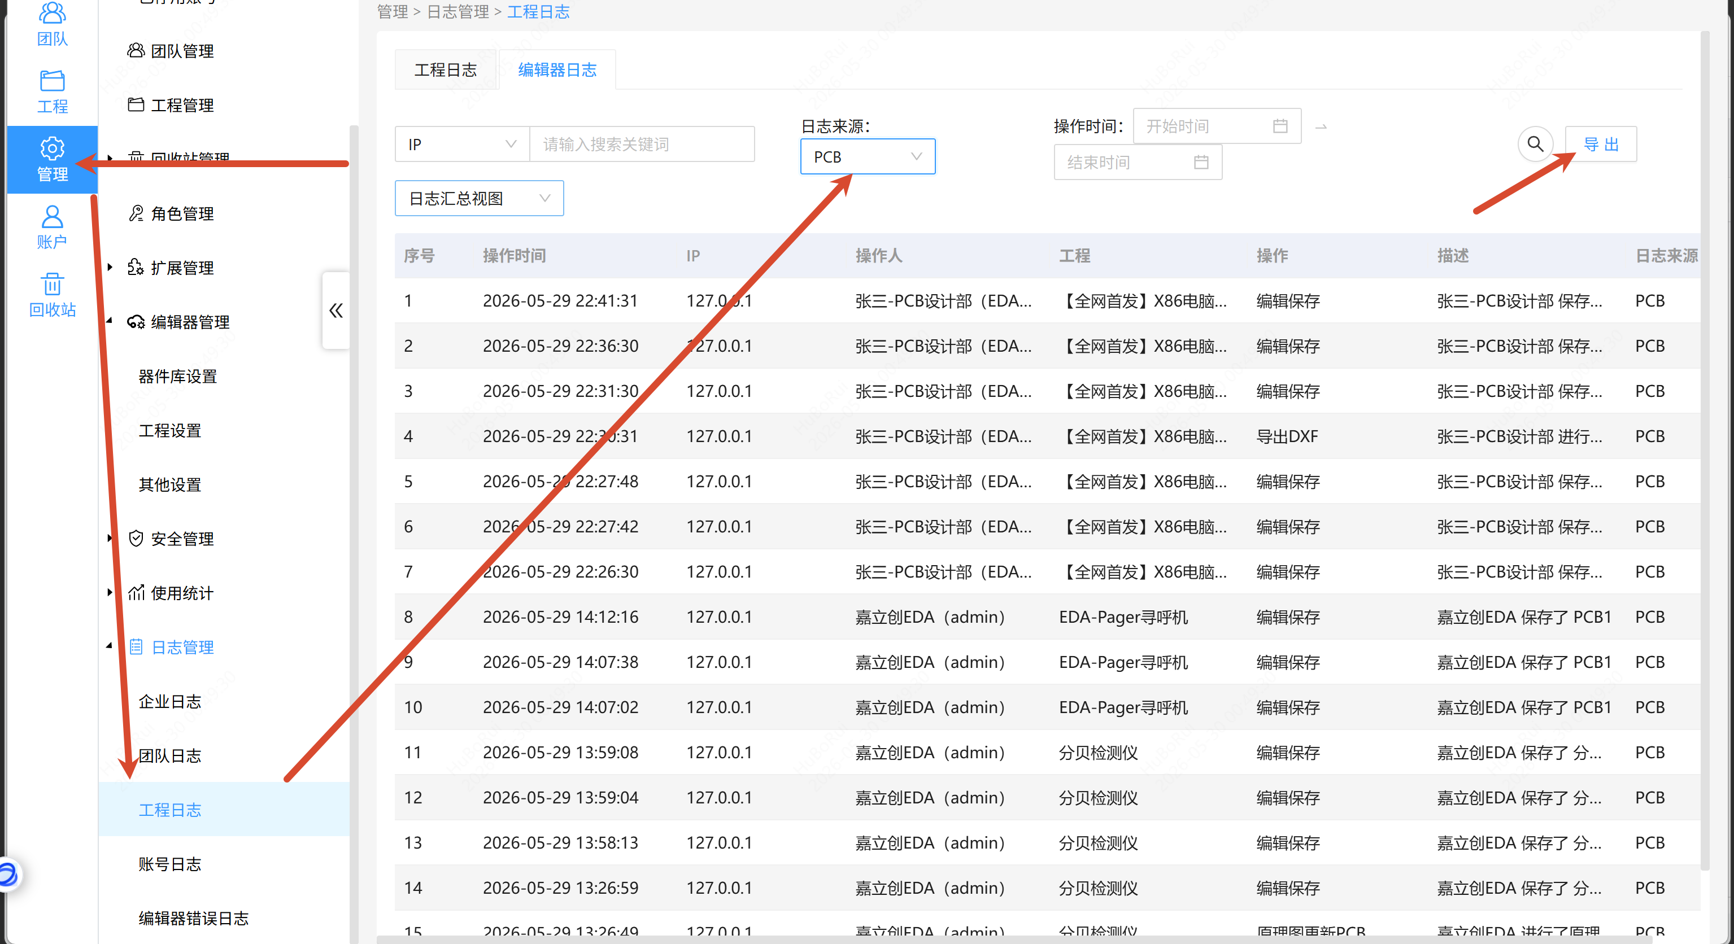Open the 回收站 trash section in left rail
Viewport: 1734px width, 944px height.
point(52,295)
